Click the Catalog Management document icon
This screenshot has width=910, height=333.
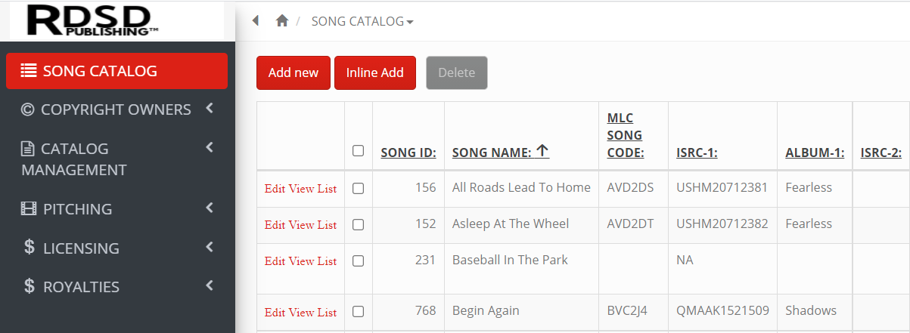(27, 149)
